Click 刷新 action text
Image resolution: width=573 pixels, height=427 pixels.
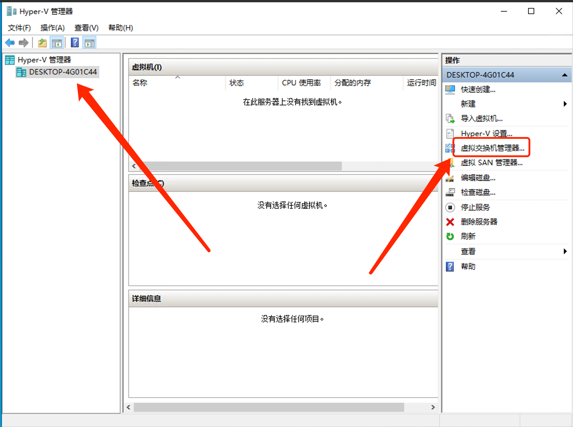point(468,236)
